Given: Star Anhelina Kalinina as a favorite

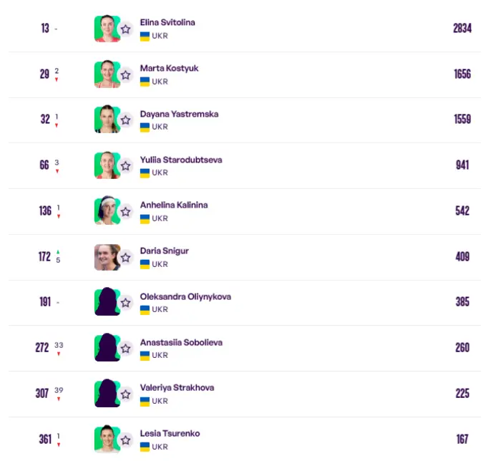Looking at the screenshot, I should click(125, 212).
